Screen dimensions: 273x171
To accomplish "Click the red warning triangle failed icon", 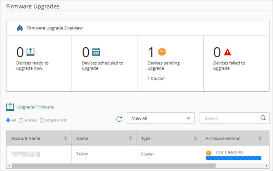I will coord(227,52).
